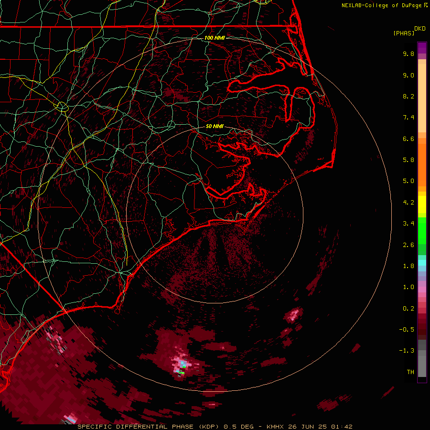
Task: Click the TH threshold label
Action: pos(410,372)
